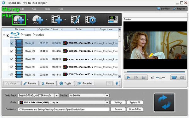
Task: Open the Preferences film-gear icon
Action: pyautogui.click(x=91, y=20)
